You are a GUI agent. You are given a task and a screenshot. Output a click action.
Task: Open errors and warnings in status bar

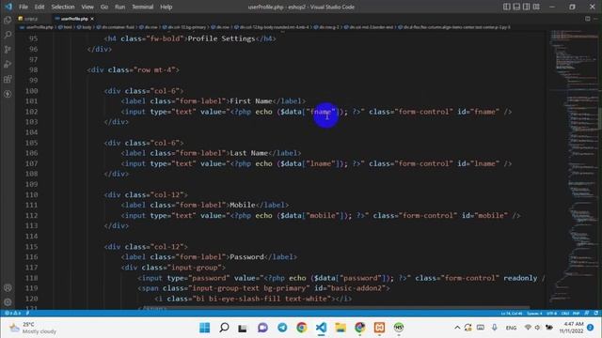tap(12, 313)
